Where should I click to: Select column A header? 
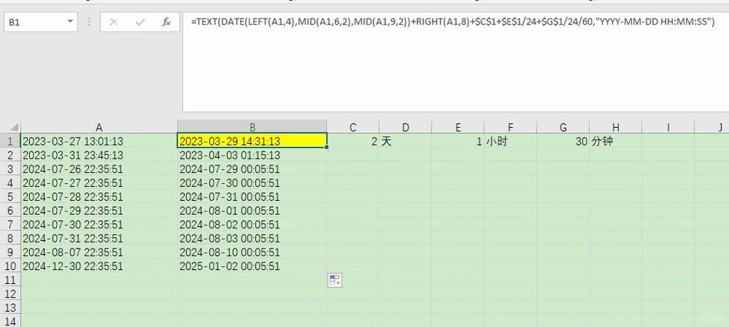(99, 127)
